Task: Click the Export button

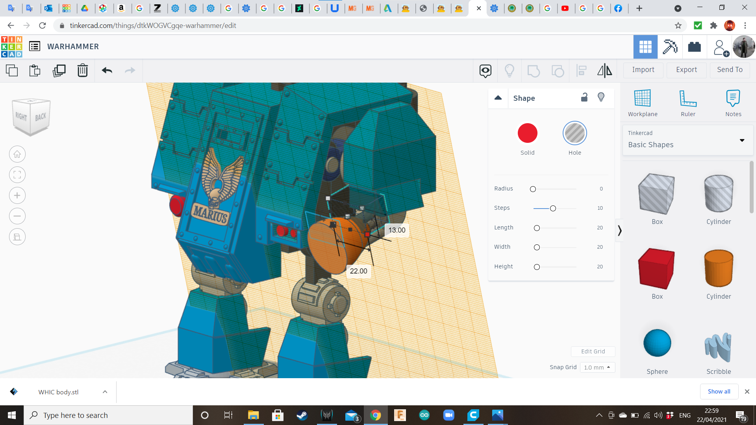Action: [686, 70]
